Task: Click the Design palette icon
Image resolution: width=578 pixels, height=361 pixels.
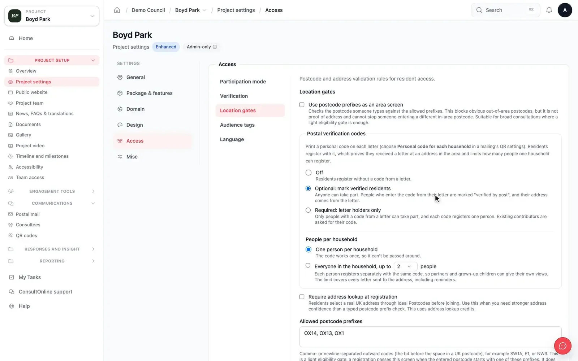Action: point(120,125)
